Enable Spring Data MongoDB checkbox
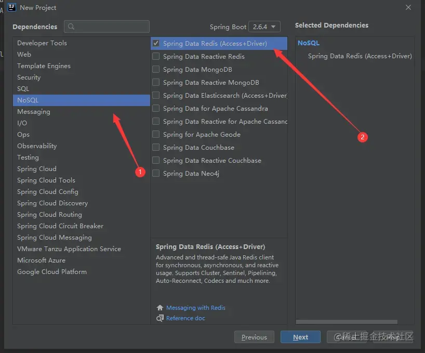Viewport: 425px width, 353px height. [156, 69]
